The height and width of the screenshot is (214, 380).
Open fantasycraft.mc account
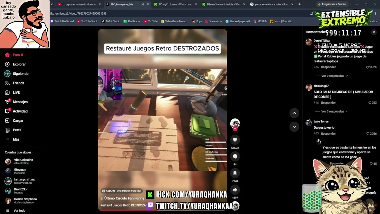[x=20, y=181]
